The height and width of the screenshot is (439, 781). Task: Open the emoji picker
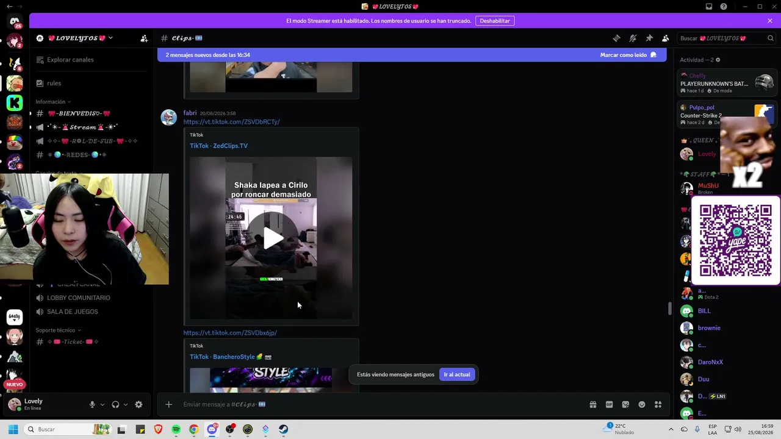642,404
